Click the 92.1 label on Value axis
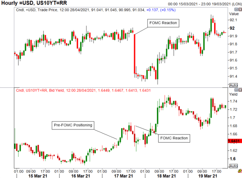Viewport: 242px width, 178px height. [233, 20]
